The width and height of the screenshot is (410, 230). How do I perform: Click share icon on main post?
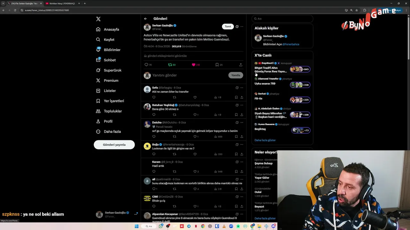point(241,65)
